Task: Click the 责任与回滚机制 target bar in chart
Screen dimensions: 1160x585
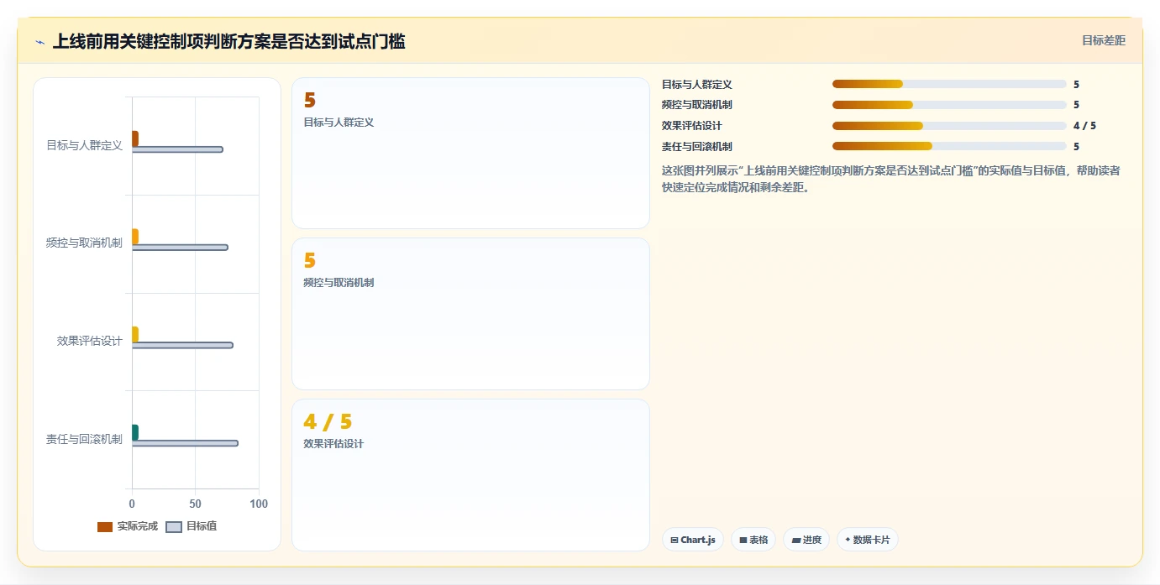Action: pyautogui.click(x=185, y=443)
